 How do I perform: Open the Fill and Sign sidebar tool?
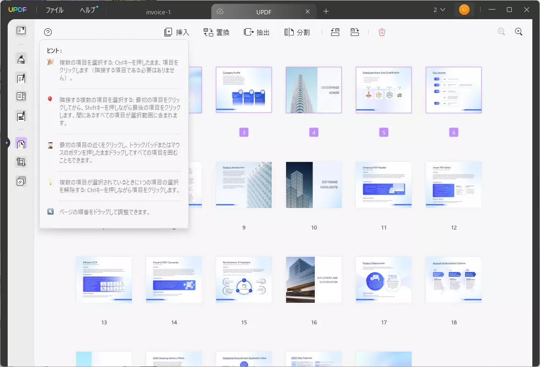pos(21,116)
